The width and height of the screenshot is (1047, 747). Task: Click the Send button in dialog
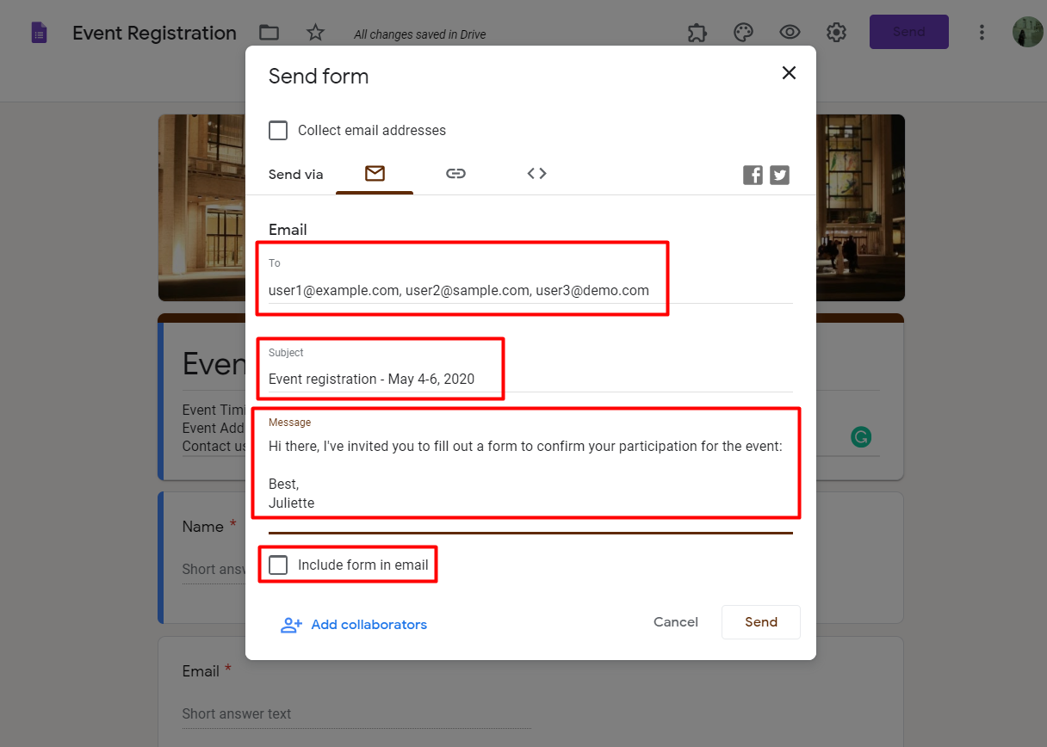(760, 622)
